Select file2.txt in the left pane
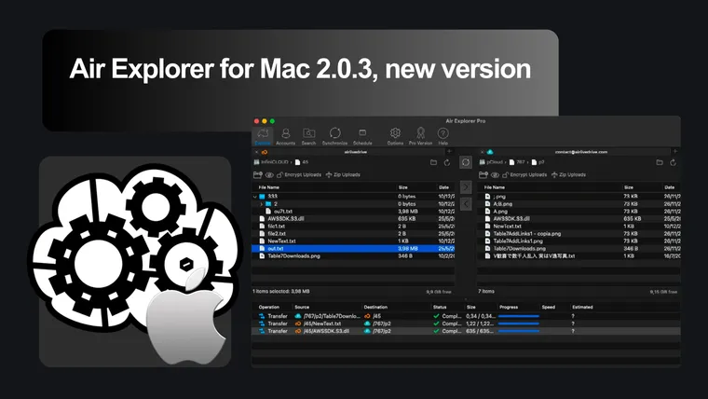This screenshot has height=399, width=708. 353,234
